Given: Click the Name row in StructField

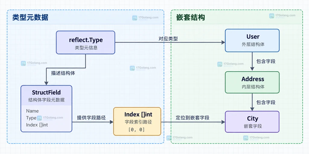Looking at the screenshot, I should 32,111.
